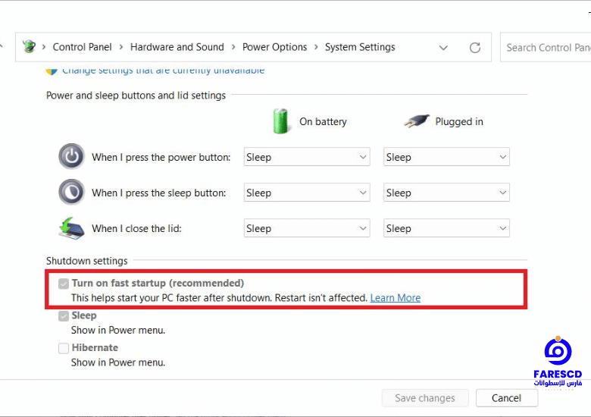Viewport: 591px width, 417px height.
Task: Enable the Hibernate checkbox
Action: (x=64, y=348)
